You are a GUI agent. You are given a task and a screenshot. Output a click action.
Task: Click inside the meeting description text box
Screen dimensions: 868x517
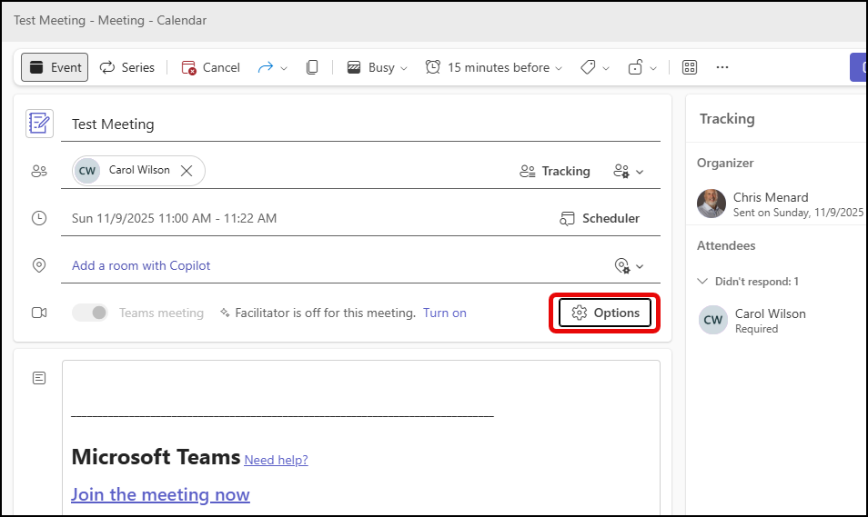coord(361,437)
